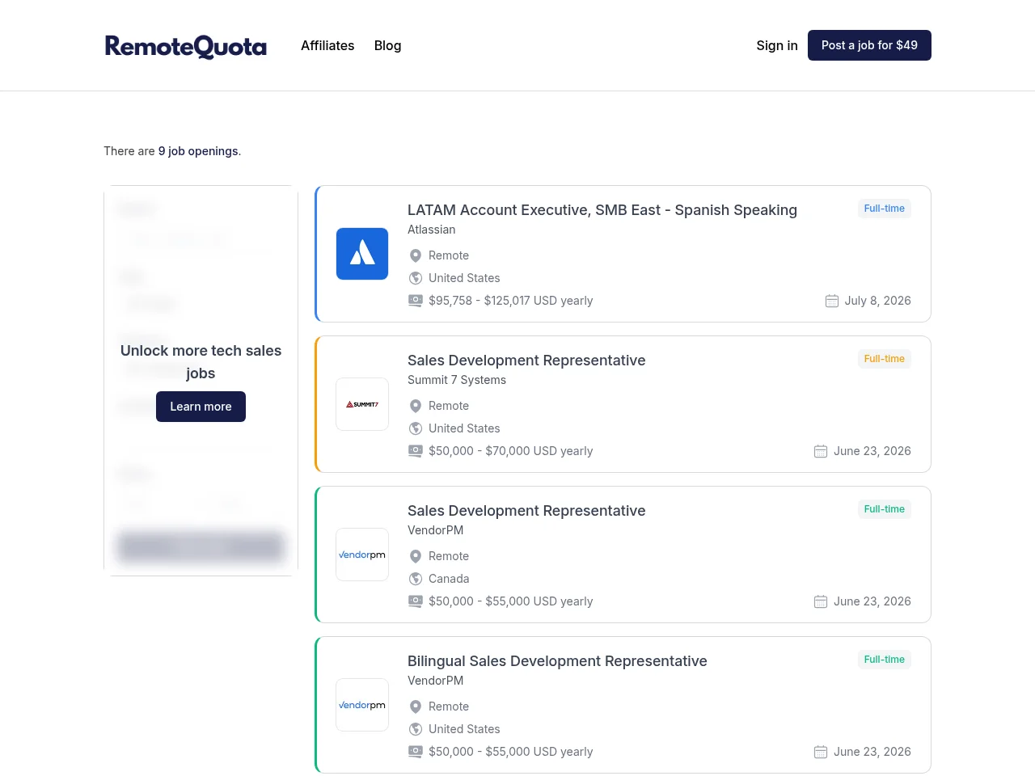
Task: Click blue Full-time tag on Atlassian job
Action: pos(884,209)
